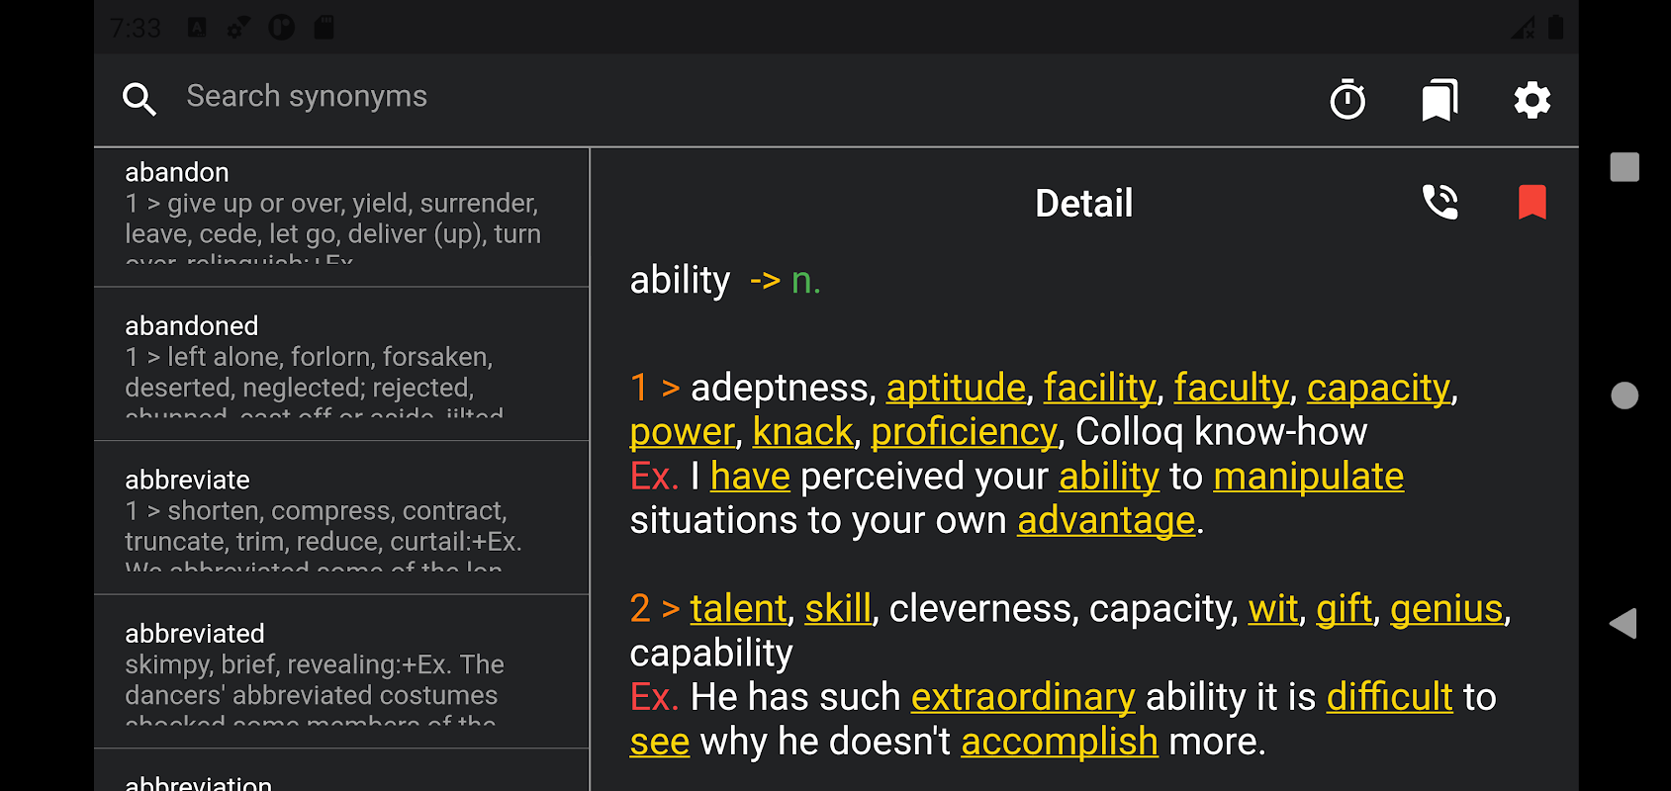Open the 'abbreviate' list entry
1671x791 pixels.
click(x=341, y=518)
